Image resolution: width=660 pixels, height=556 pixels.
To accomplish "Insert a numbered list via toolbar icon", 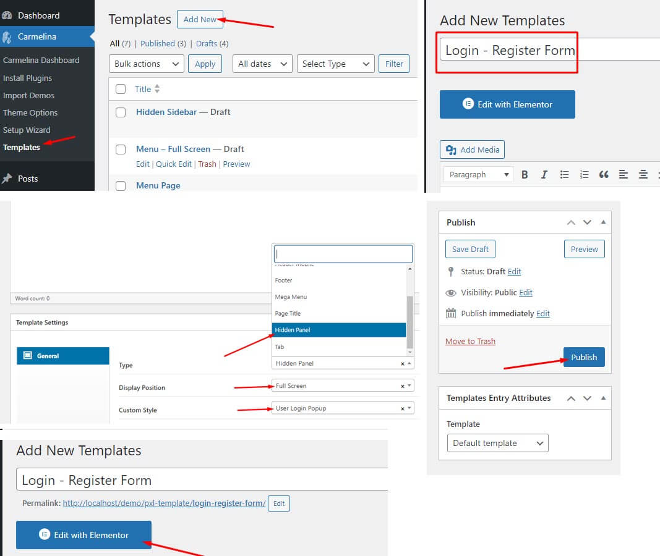I will tap(584, 175).
